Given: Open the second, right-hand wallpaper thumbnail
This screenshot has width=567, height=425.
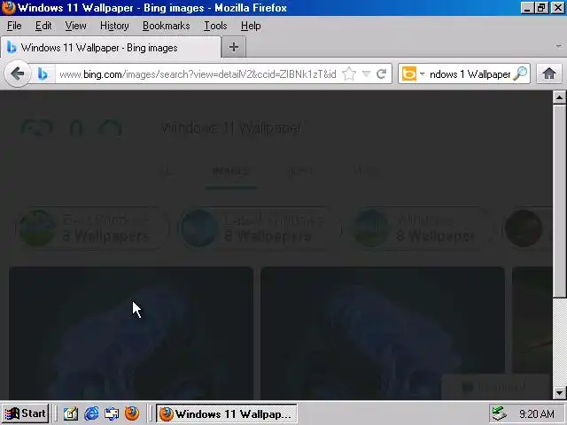Looking at the screenshot, I should coord(382,333).
